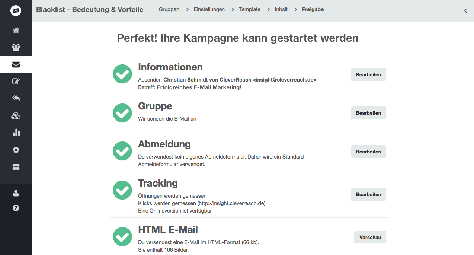Open the reply-all automation icon in sidebar
Screen dimensions: 474x255
pyautogui.click(x=16, y=98)
